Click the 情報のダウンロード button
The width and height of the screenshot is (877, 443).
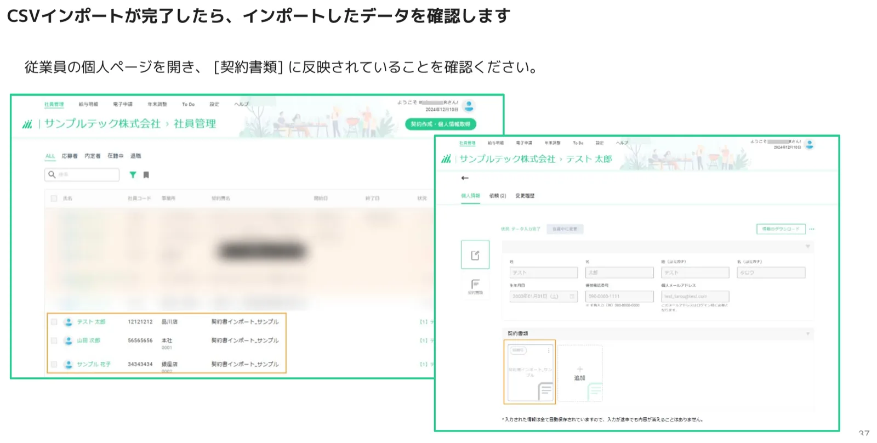pos(781,229)
